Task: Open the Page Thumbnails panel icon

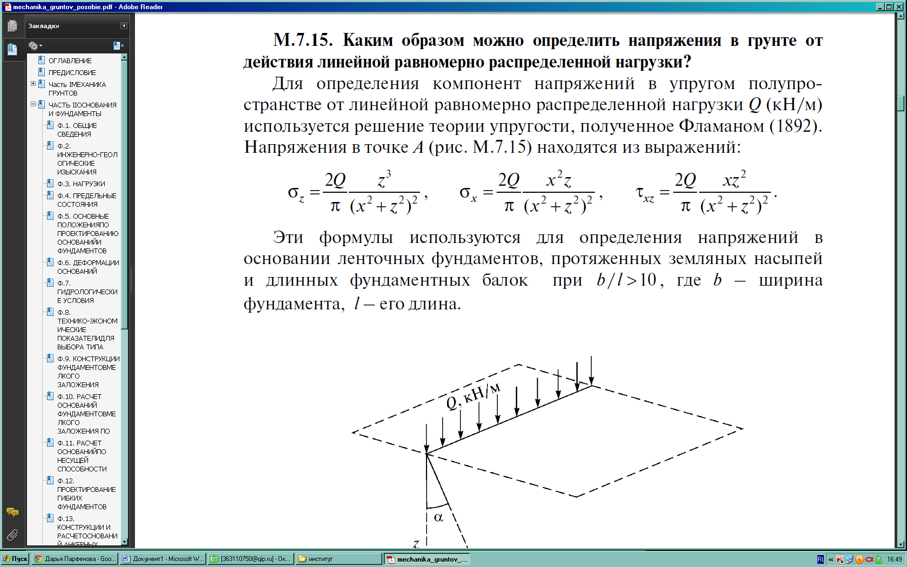Action: [x=12, y=25]
